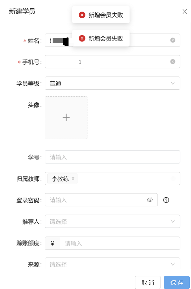Upload an avatar via the plus icon
This screenshot has height=289, width=191.
click(66, 118)
